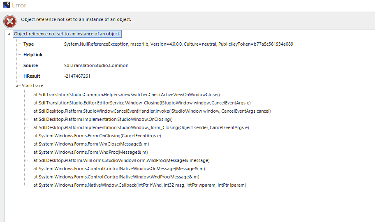Screen dimensions: 375x222
Task: Select the StudioWindow._form_Closing stack line
Action: pyautogui.click(x=141, y=127)
